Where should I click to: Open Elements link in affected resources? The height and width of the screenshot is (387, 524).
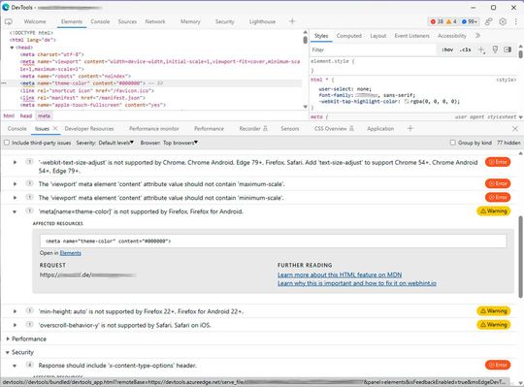click(x=70, y=253)
